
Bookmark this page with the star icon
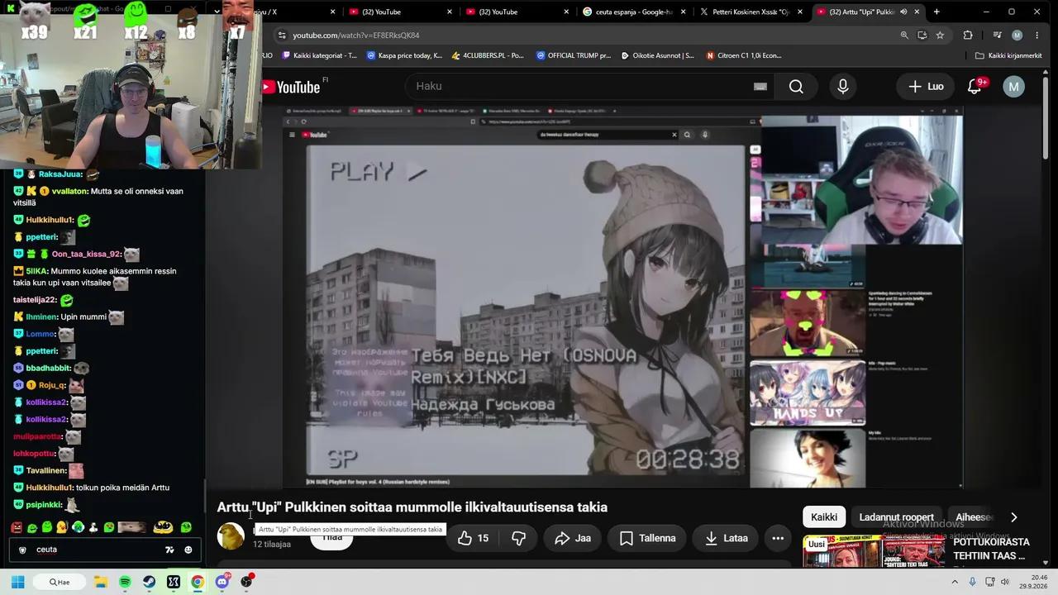pos(940,36)
